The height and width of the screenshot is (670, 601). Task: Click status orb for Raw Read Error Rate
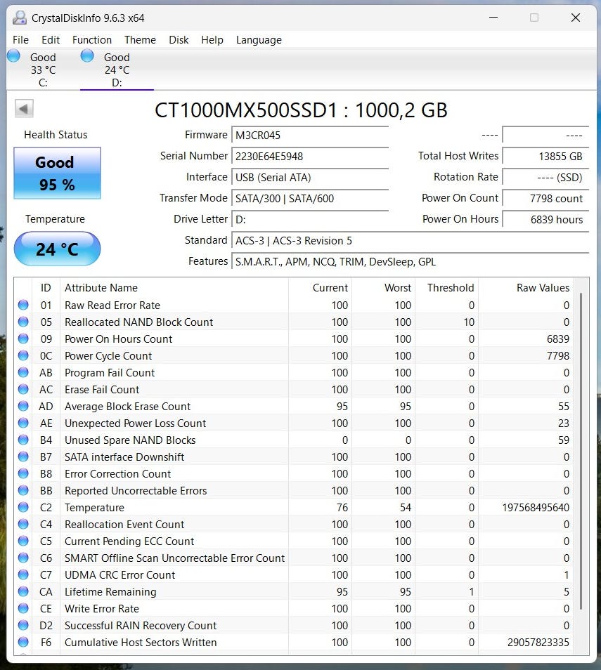[x=23, y=305]
